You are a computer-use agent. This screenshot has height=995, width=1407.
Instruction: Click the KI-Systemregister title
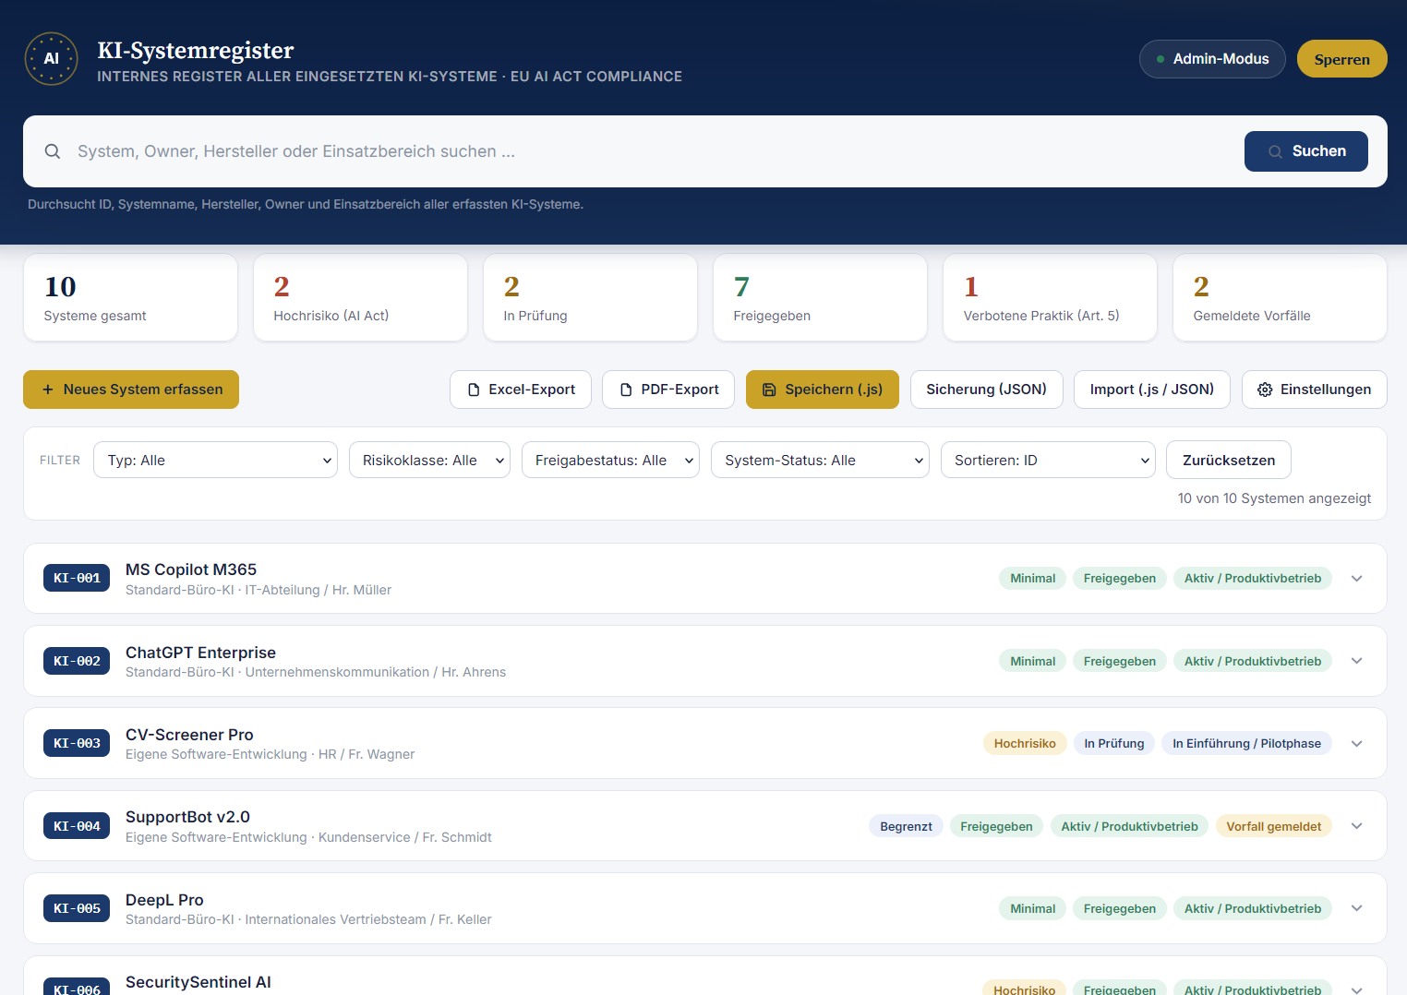(x=196, y=50)
